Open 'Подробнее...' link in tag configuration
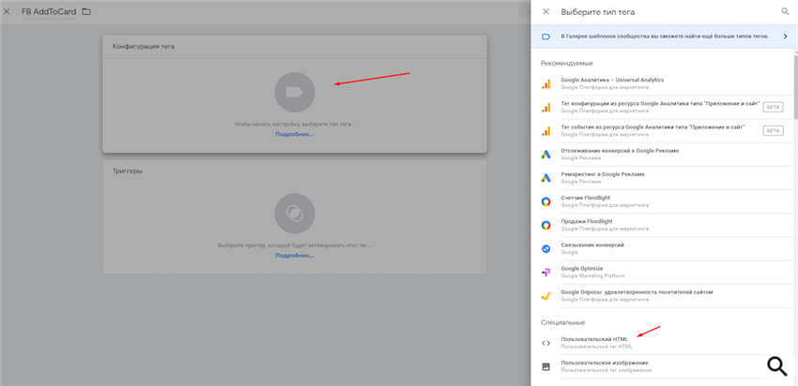The image size is (798, 386). click(x=295, y=134)
